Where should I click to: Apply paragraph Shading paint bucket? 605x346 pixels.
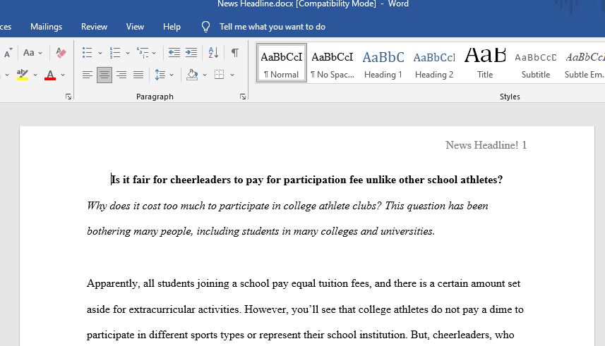[x=192, y=75]
